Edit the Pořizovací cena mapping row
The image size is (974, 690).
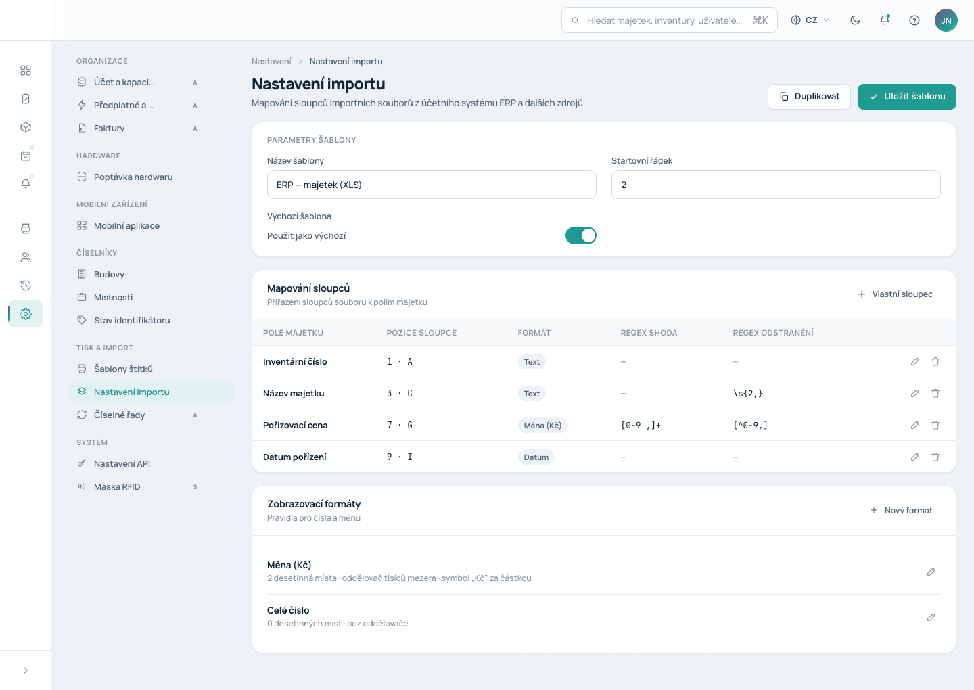(914, 425)
